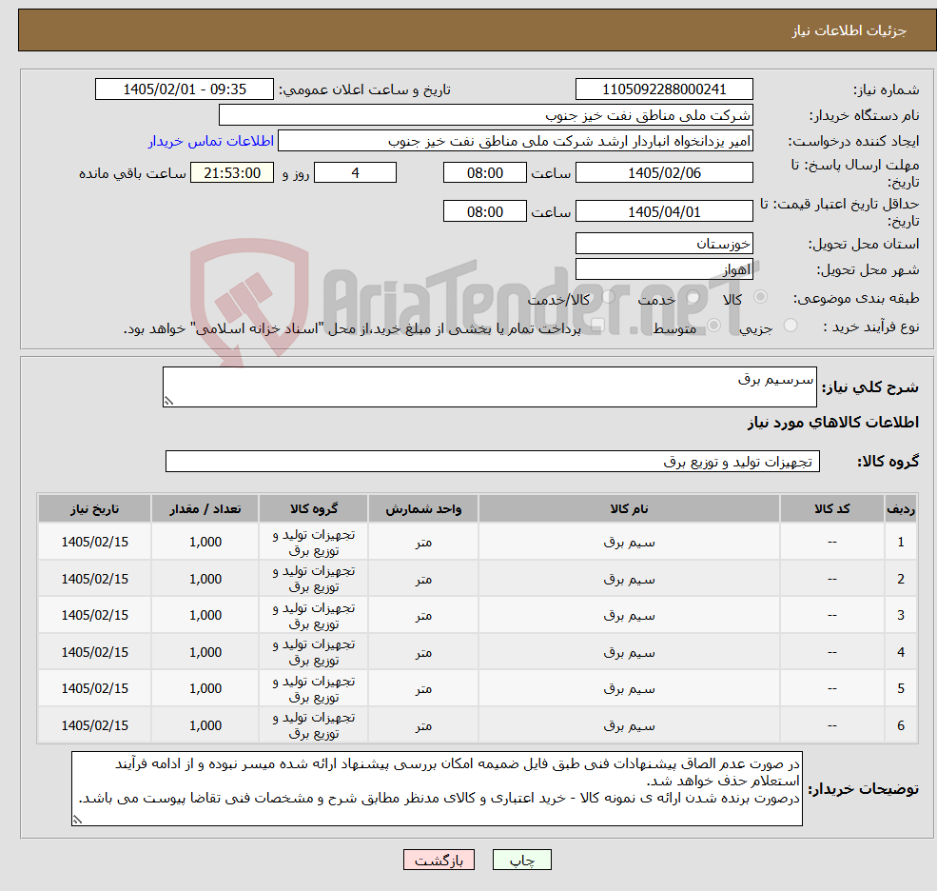Click the نام کالا column header

pos(629,509)
